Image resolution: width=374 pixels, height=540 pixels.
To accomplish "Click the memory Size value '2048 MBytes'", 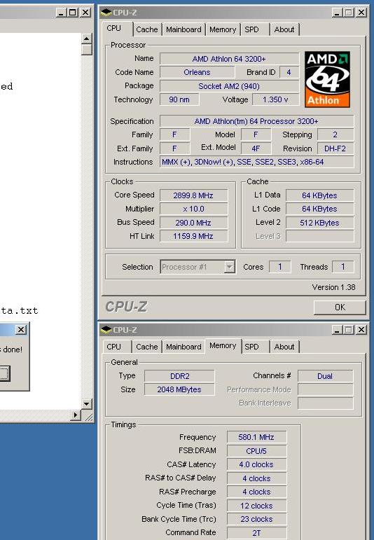I will point(179,389).
